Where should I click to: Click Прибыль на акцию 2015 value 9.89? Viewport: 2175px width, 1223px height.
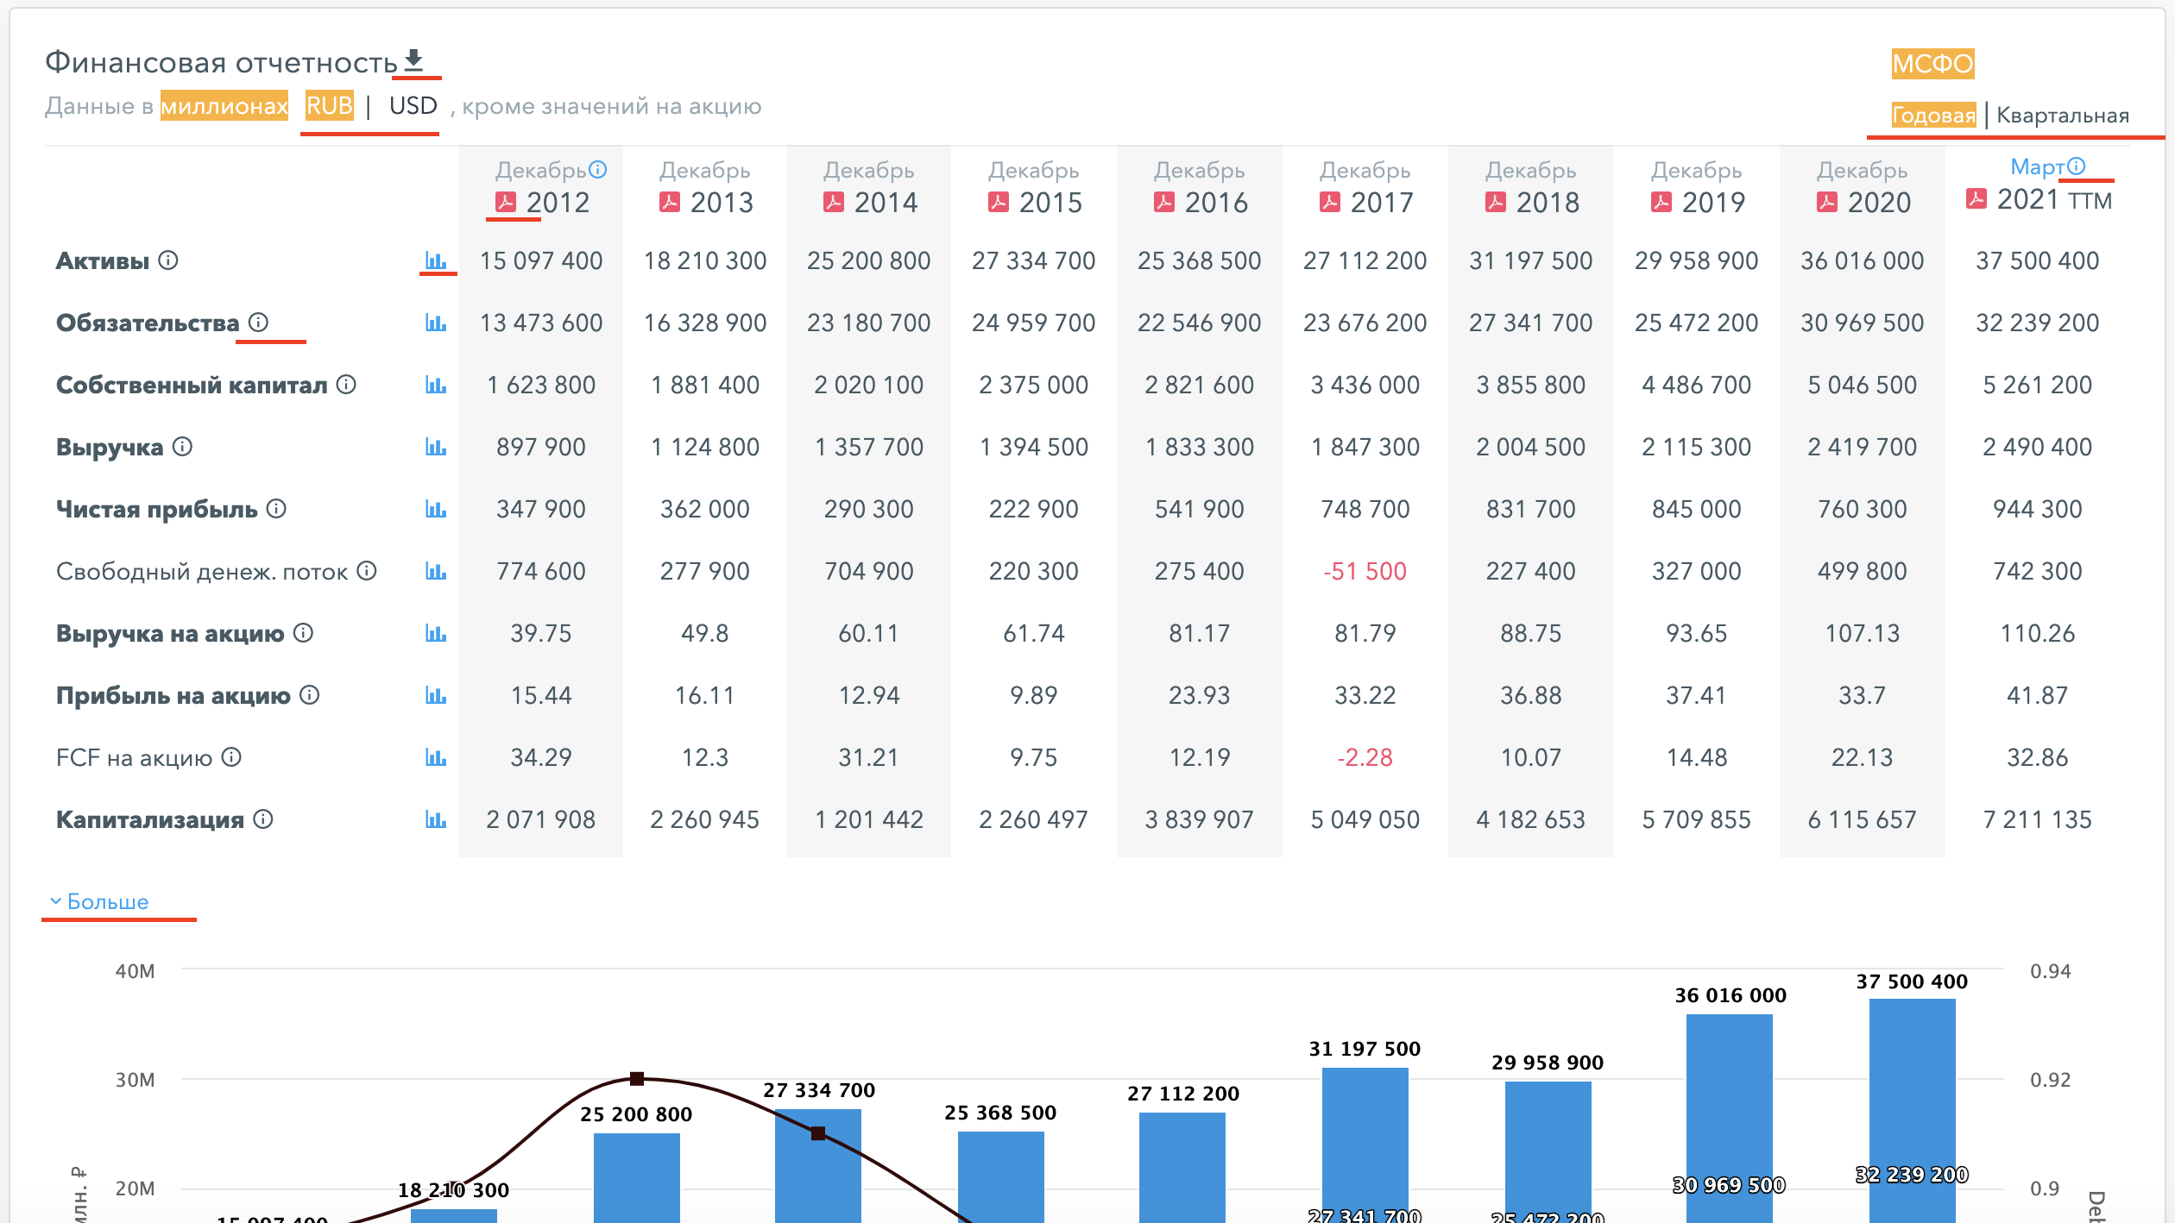(x=1033, y=695)
